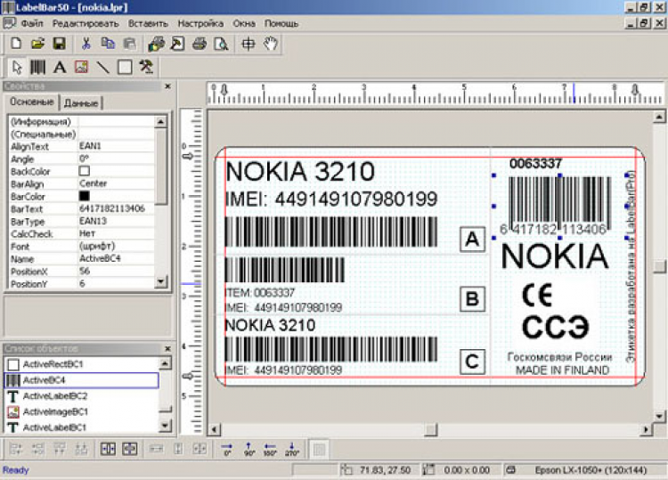Open the Вставить menu

point(148,23)
